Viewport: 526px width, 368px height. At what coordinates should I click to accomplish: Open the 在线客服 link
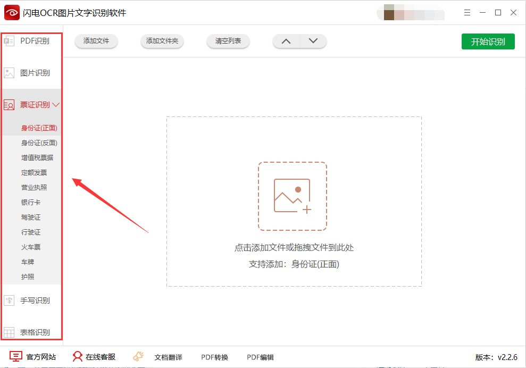tap(101, 357)
